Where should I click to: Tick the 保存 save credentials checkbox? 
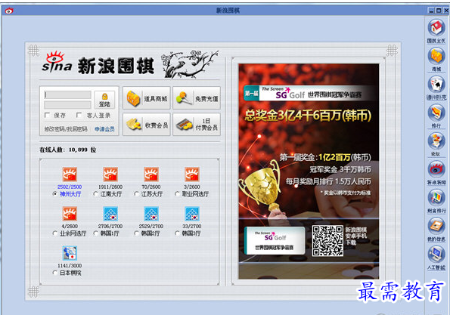(x=47, y=115)
